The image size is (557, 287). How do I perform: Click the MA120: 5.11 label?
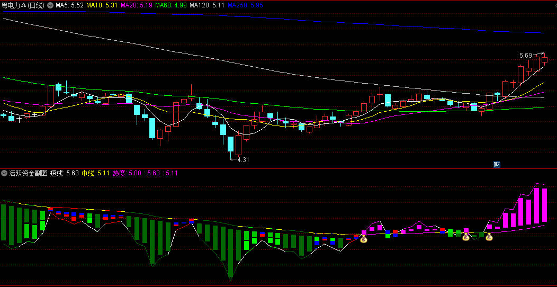[207, 5]
